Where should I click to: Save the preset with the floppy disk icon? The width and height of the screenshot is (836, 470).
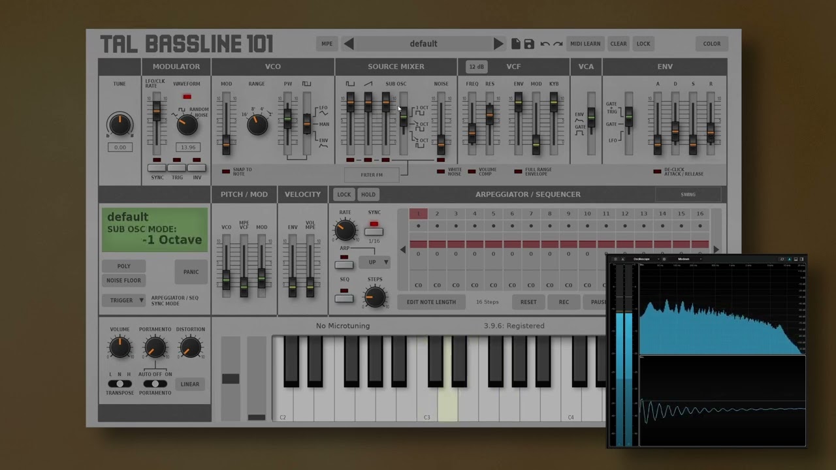pyautogui.click(x=529, y=44)
